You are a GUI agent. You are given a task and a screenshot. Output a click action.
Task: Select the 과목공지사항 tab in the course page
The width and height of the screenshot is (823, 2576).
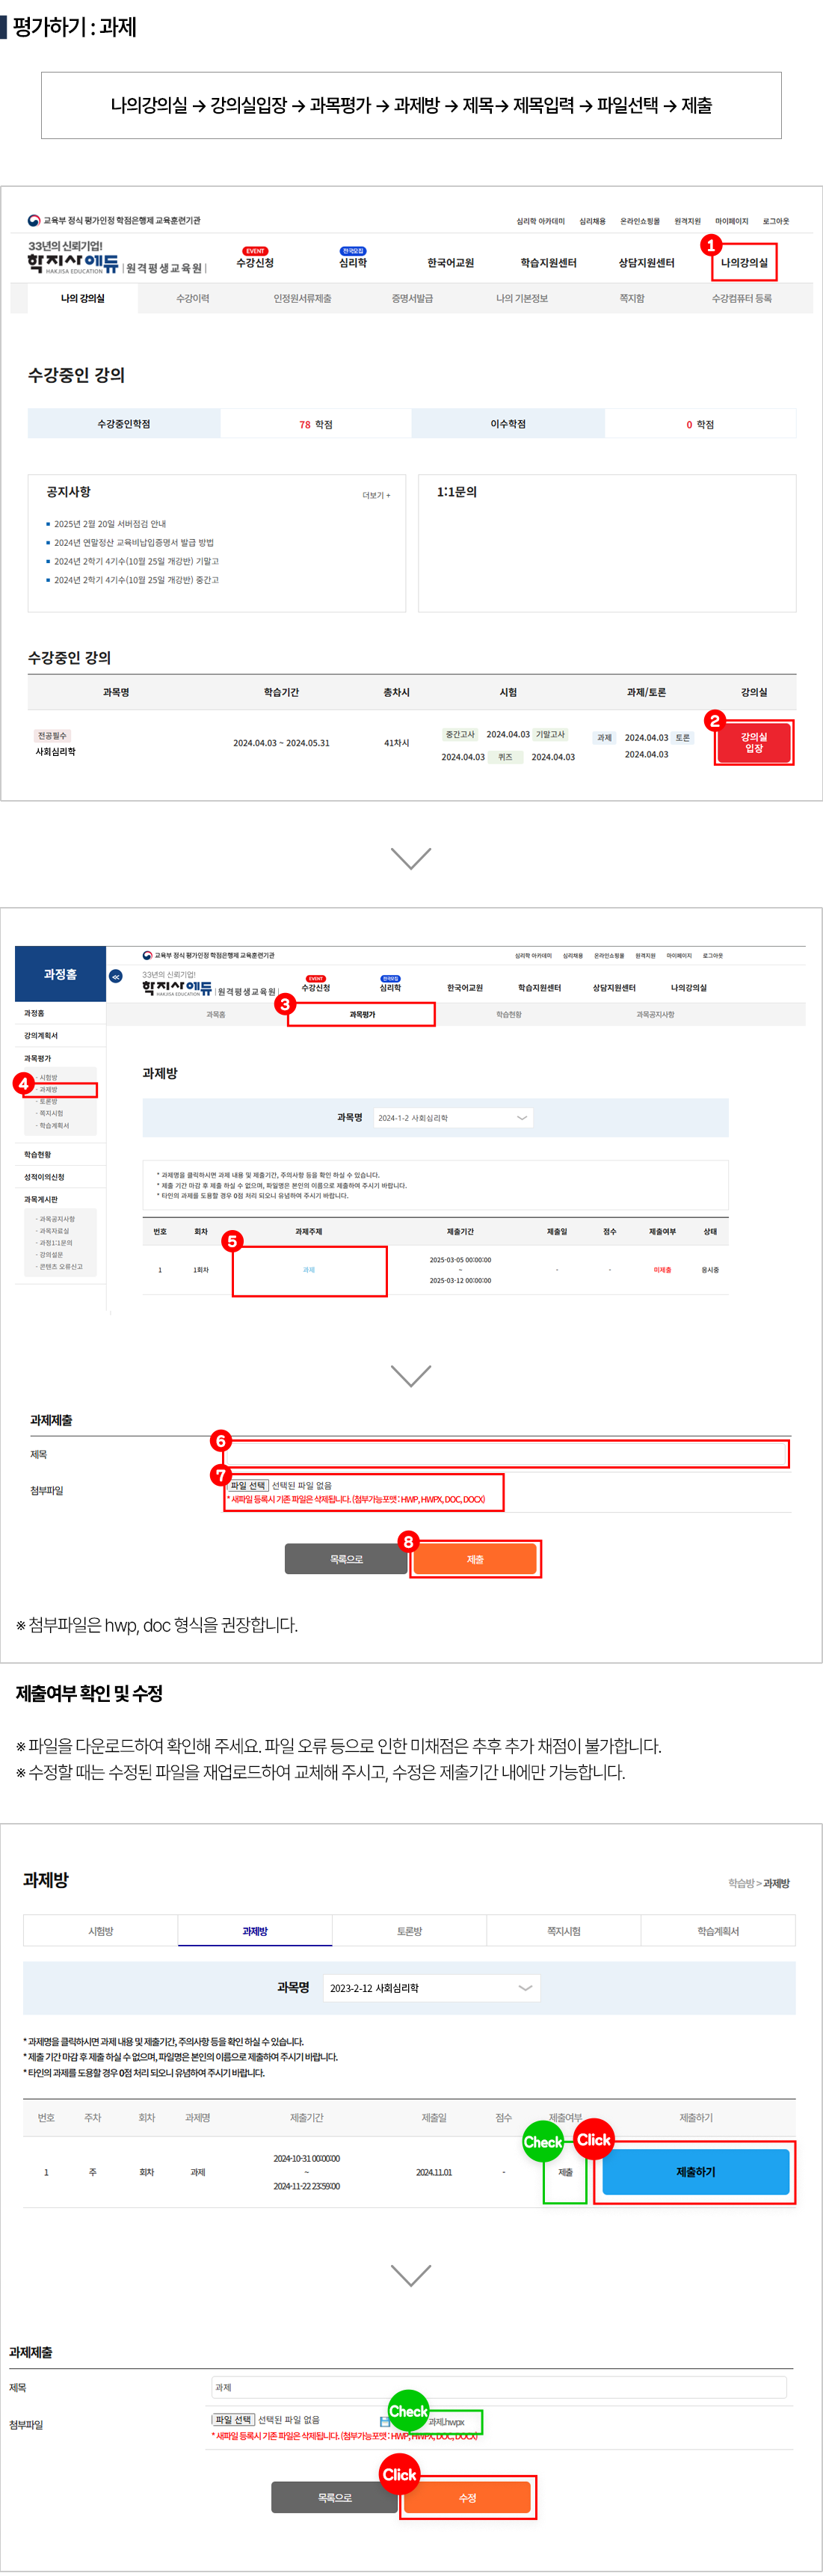(655, 1014)
